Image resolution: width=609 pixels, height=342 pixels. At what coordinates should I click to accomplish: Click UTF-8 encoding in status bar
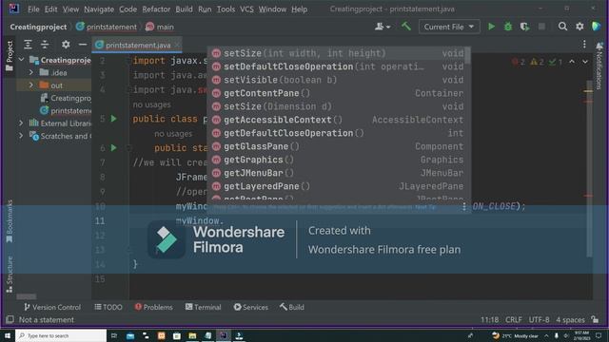pyautogui.click(x=539, y=320)
